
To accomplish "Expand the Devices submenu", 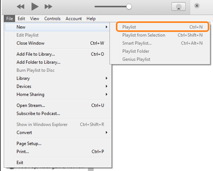I will [x=57, y=86].
